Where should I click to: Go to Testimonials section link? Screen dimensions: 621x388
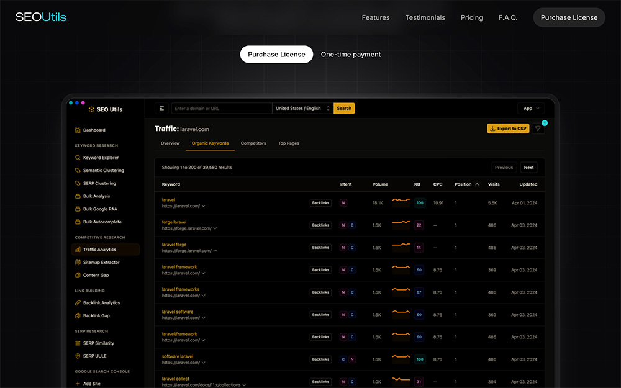pos(425,17)
